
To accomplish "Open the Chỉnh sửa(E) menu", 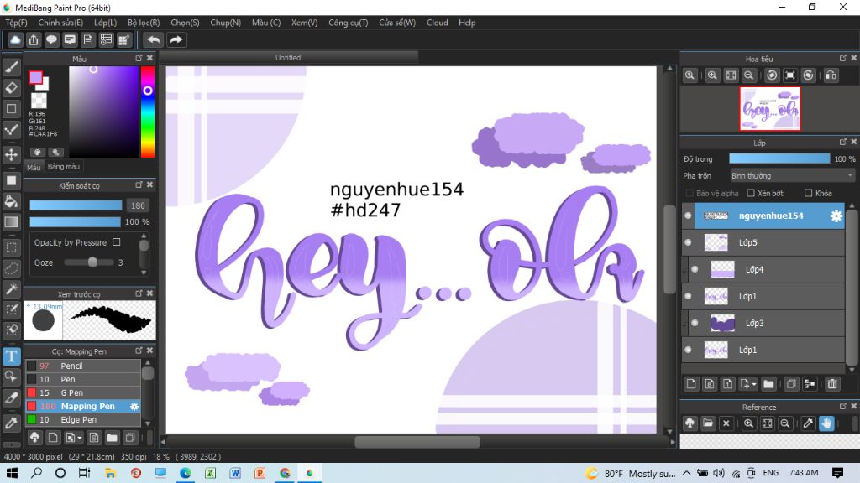I will coord(60,23).
